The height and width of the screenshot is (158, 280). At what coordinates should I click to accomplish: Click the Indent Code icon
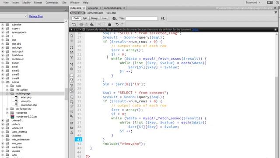coord(72,123)
